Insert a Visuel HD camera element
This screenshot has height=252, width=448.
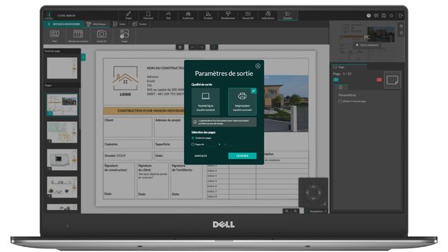[x=101, y=35]
